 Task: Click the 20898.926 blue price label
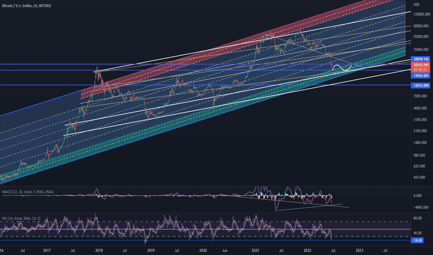tap(421, 59)
